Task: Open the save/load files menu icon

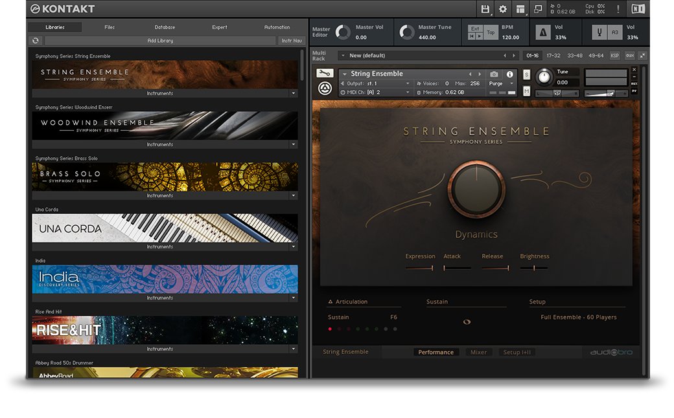Action: tap(485, 9)
